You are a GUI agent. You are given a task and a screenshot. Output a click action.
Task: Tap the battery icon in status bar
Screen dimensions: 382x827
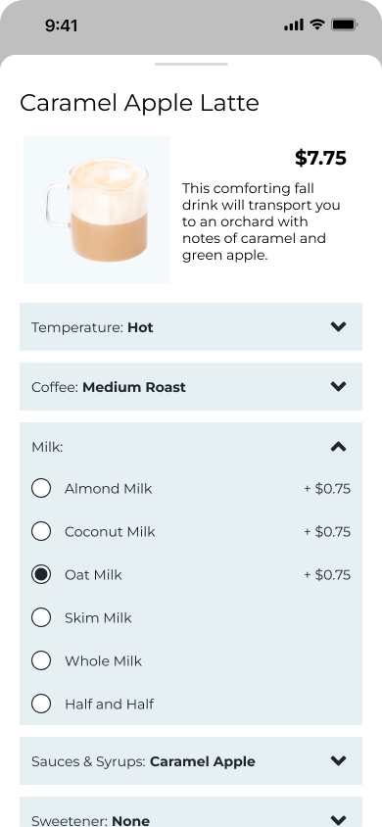345,24
